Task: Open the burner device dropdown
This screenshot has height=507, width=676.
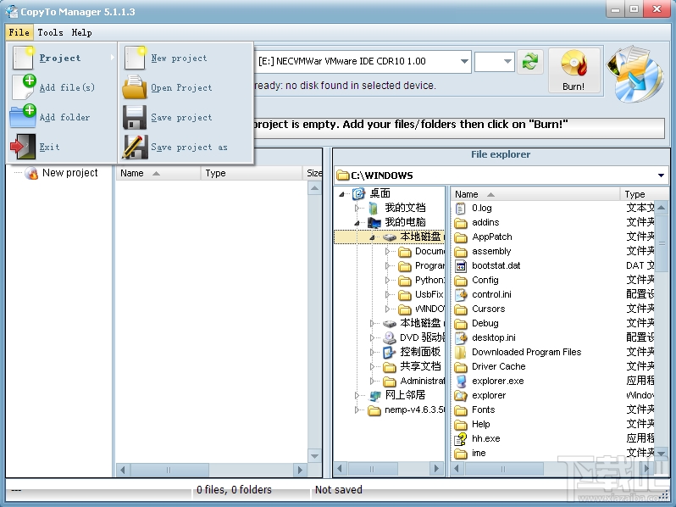Action: click(x=464, y=61)
